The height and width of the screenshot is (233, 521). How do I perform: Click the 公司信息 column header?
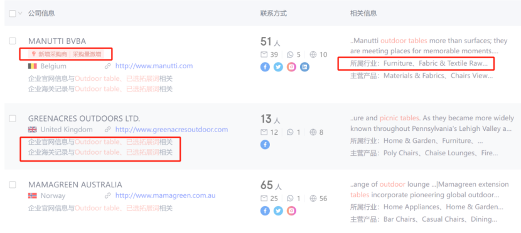[x=41, y=13]
